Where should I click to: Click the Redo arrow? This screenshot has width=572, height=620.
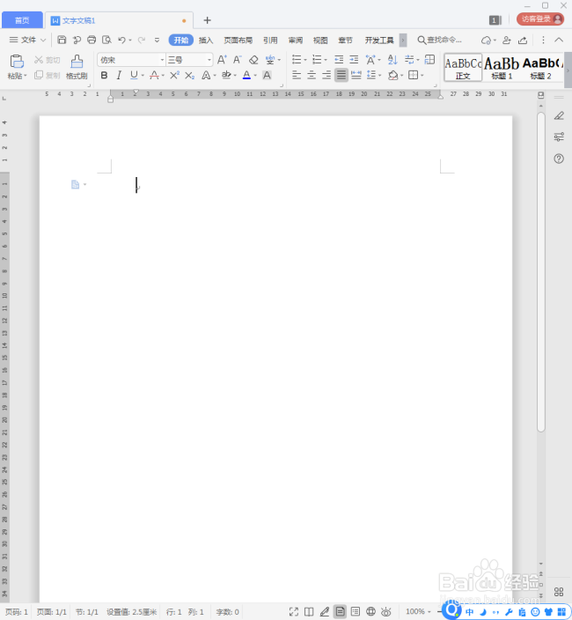142,40
